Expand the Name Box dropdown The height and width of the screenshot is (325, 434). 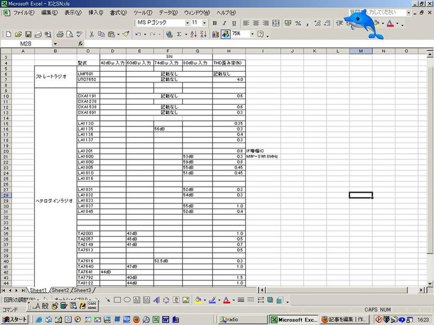click(55, 44)
